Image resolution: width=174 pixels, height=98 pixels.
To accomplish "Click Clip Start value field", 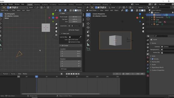I will pyautogui.click(x=75, y=19).
